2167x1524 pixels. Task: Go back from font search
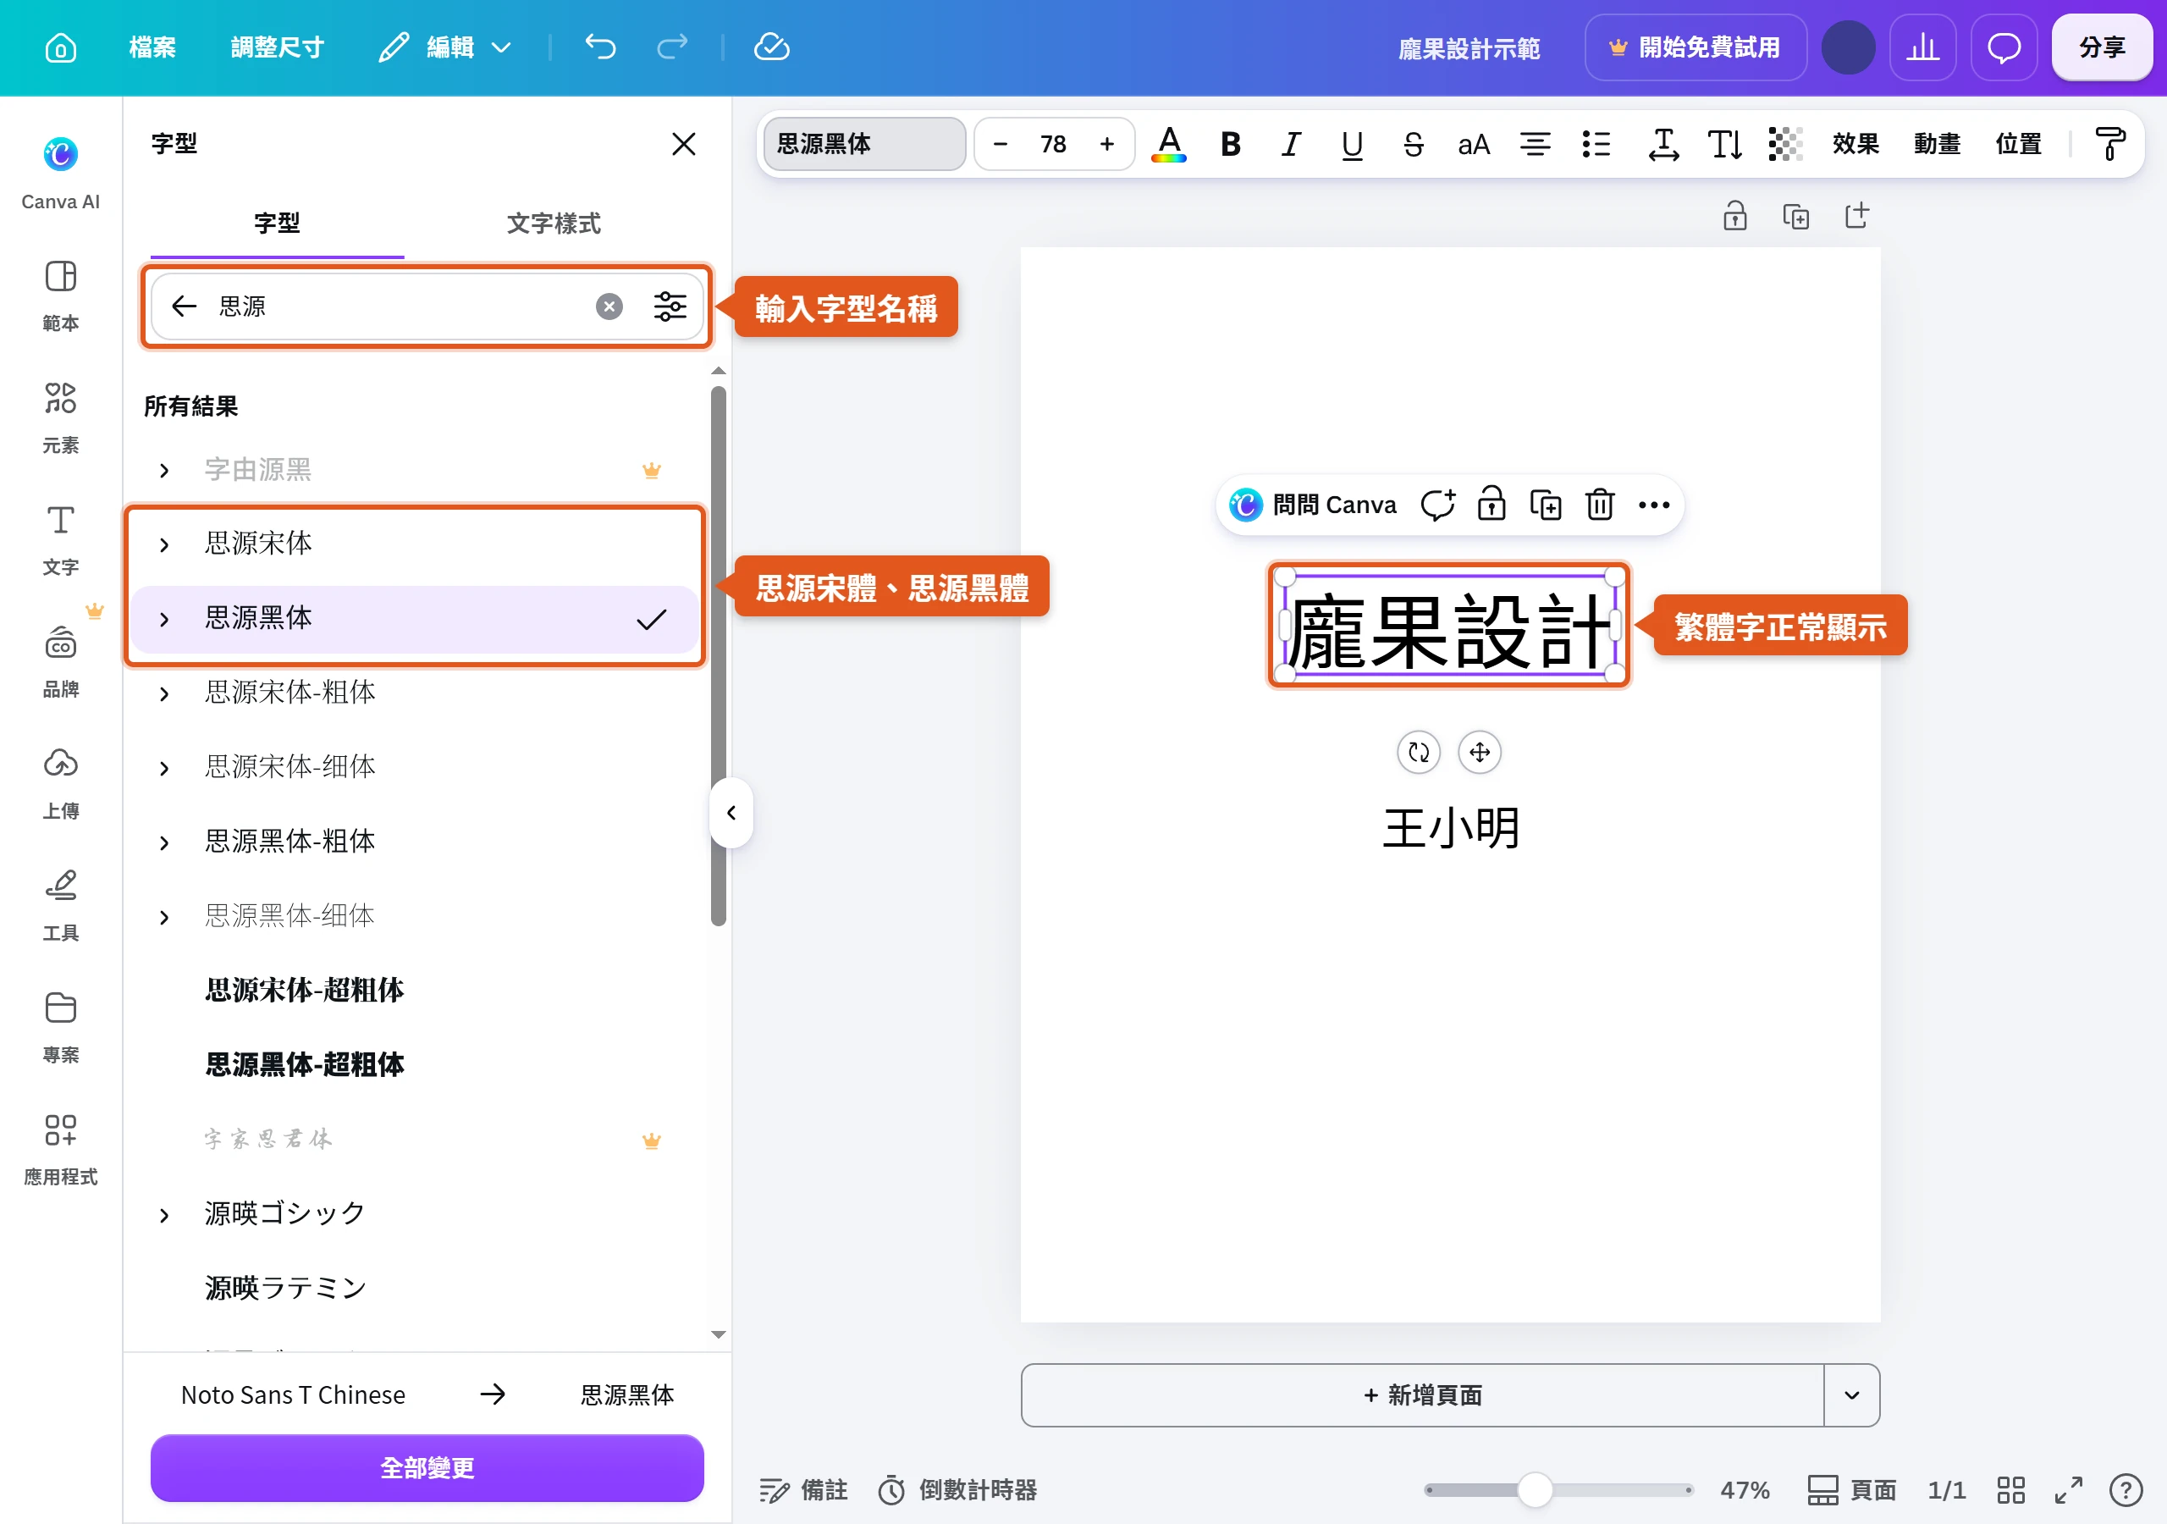coord(183,306)
